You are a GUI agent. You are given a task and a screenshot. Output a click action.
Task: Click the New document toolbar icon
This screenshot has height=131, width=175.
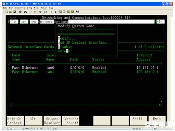pos(7,12)
